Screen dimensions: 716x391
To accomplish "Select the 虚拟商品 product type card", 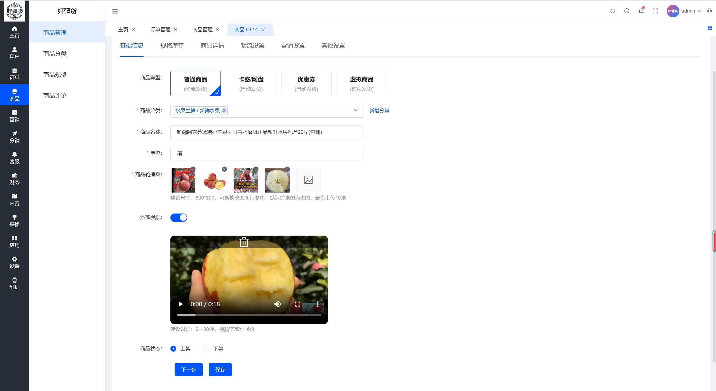I will 361,83.
